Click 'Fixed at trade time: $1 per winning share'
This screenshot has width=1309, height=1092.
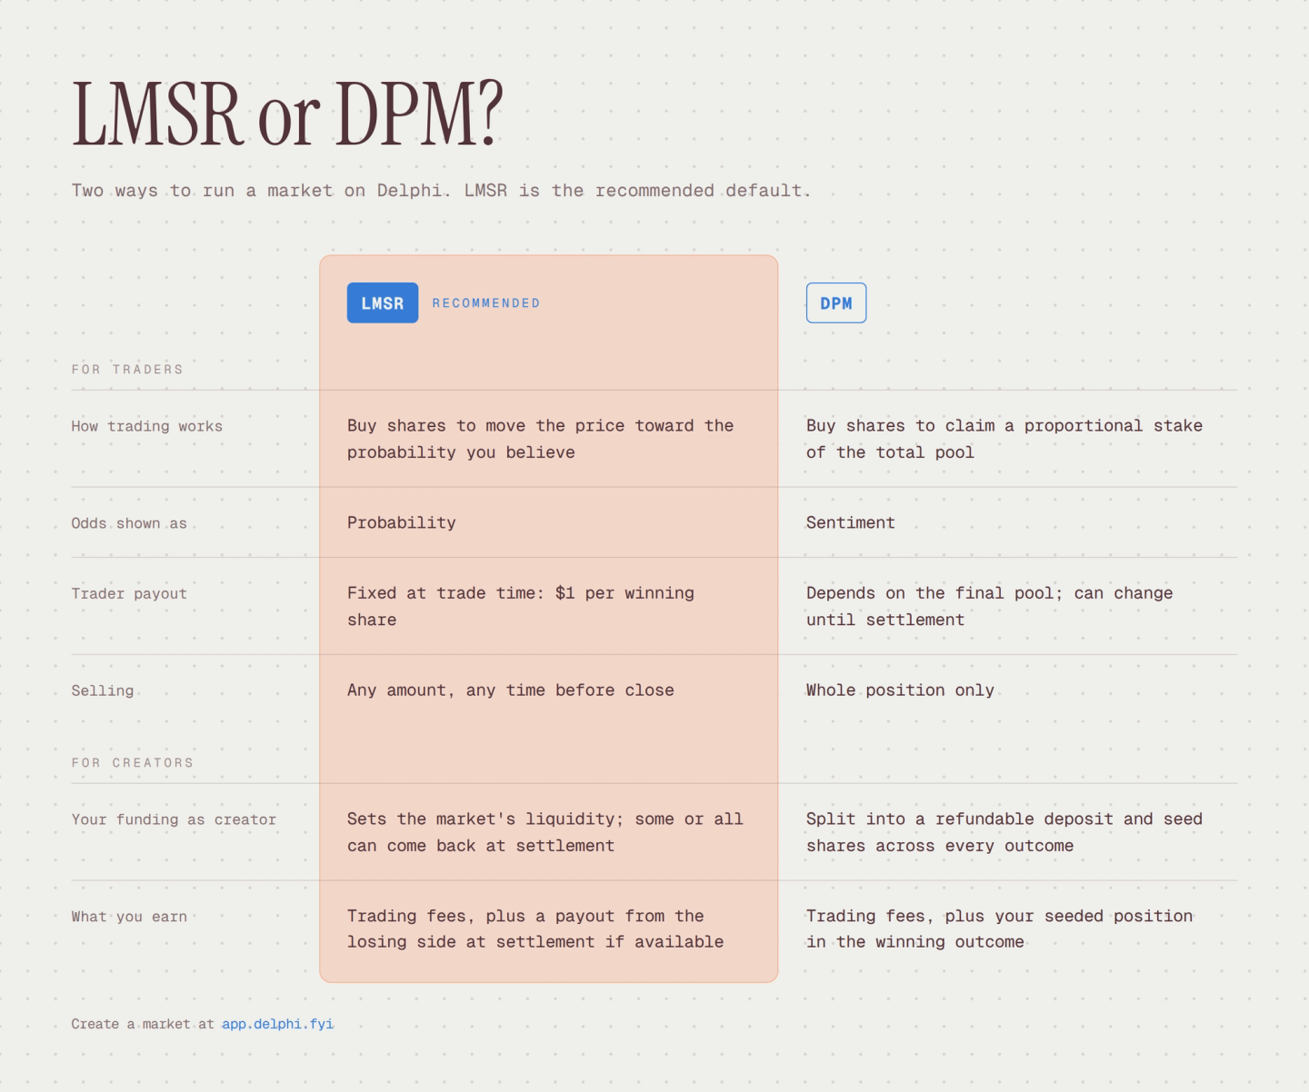pyautogui.click(x=521, y=606)
